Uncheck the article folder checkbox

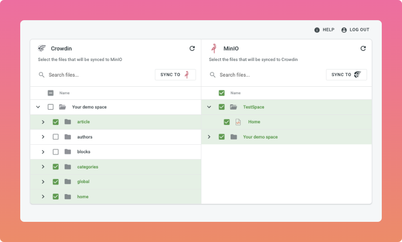tap(56, 122)
